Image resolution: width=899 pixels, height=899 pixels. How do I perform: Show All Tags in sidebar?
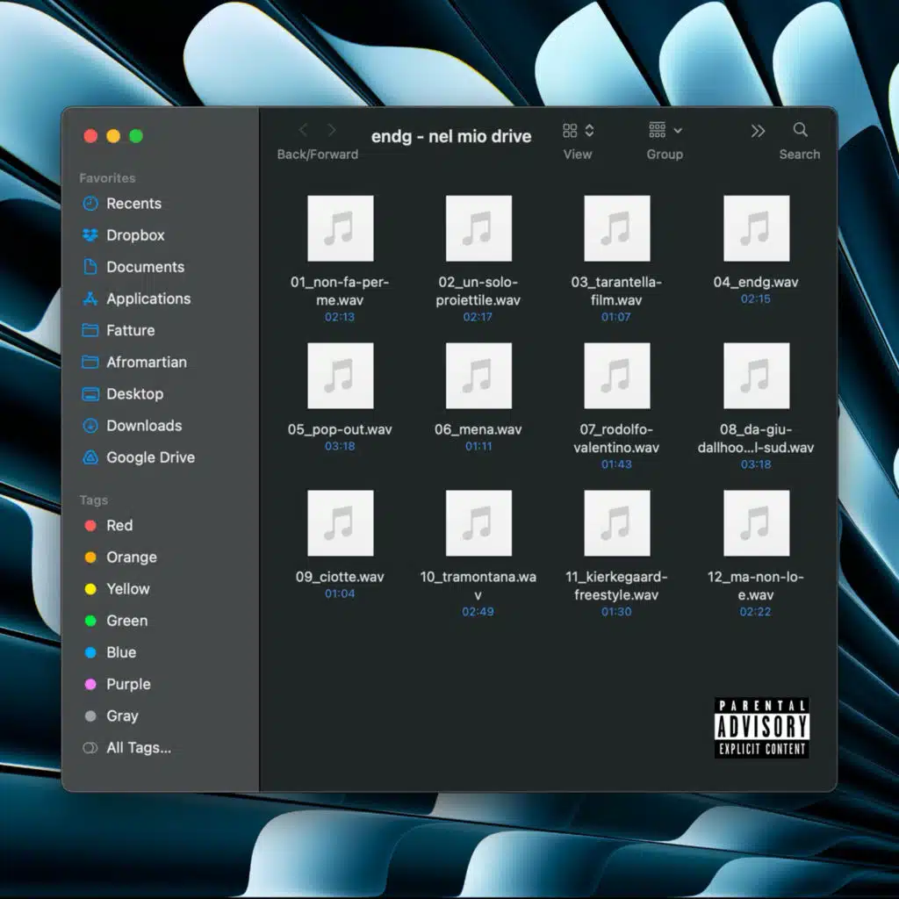click(x=138, y=748)
